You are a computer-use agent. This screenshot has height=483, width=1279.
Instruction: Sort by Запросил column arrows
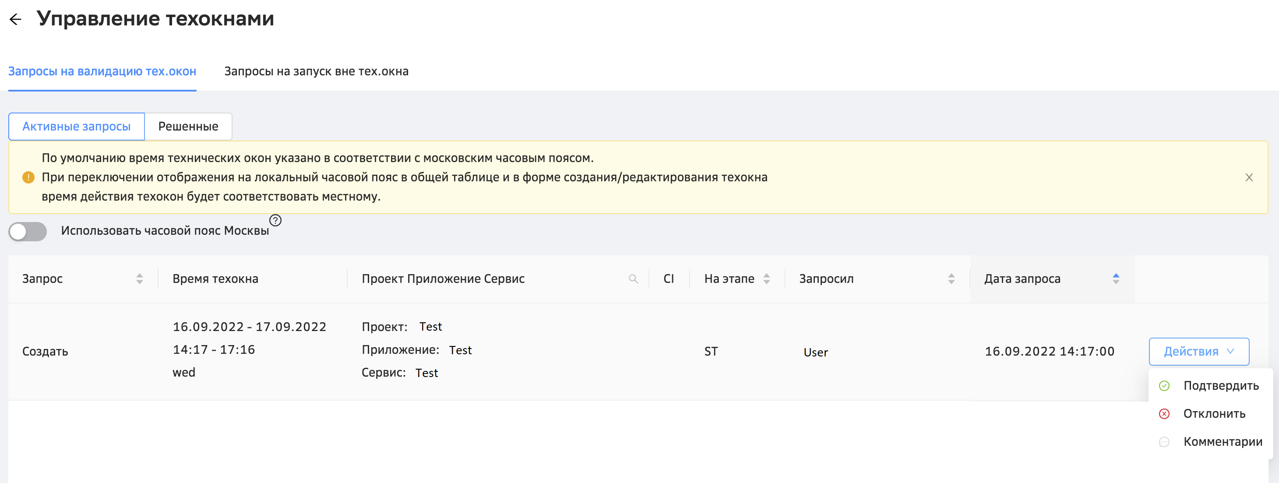[x=951, y=279]
